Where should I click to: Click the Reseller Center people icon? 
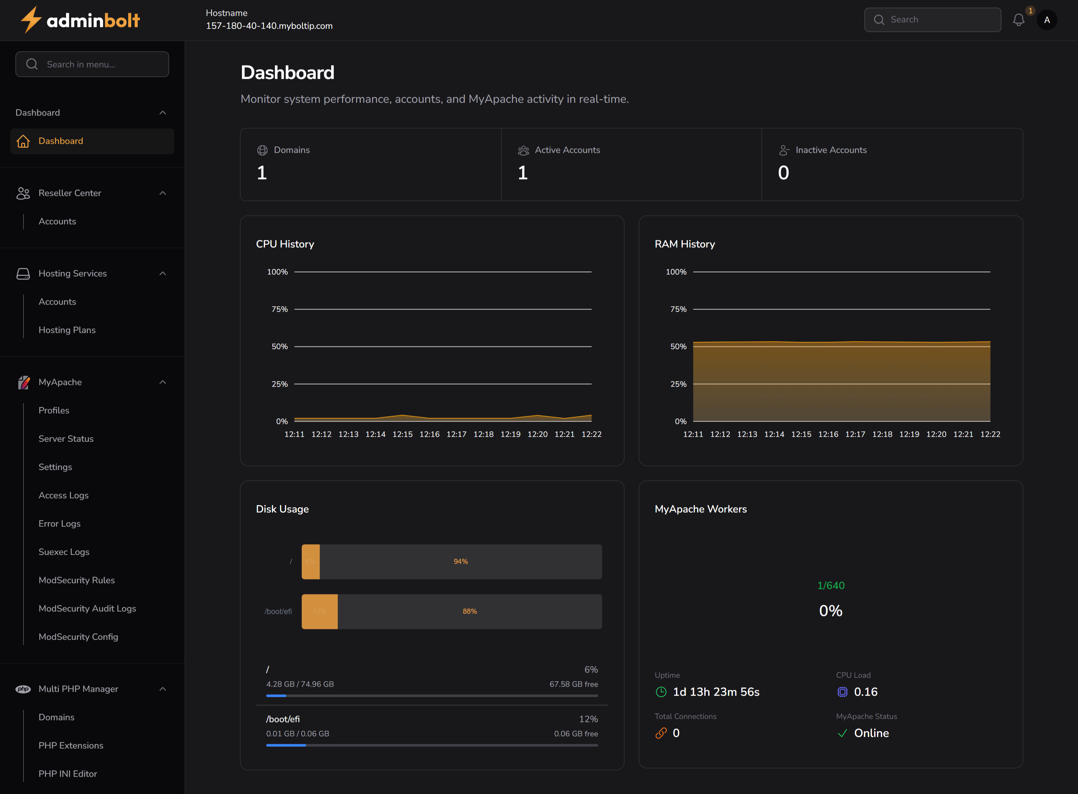point(23,193)
